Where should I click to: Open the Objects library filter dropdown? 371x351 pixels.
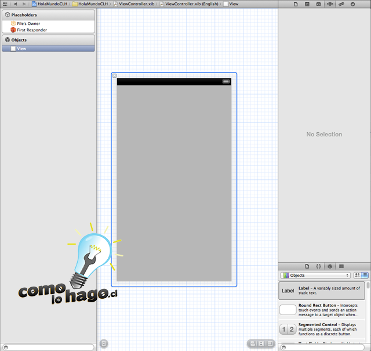click(315, 275)
